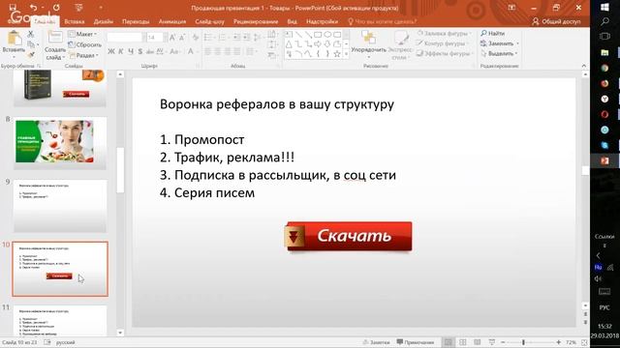Open Task View on taskbar

pos(604,37)
